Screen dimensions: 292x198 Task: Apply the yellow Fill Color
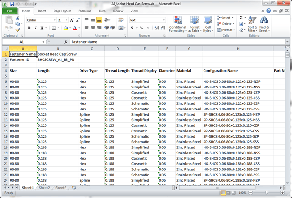coord(66,28)
